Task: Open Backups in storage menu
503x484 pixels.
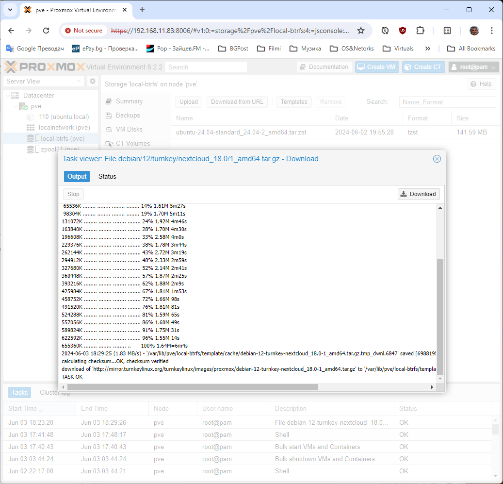Action: tap(128, 115)
